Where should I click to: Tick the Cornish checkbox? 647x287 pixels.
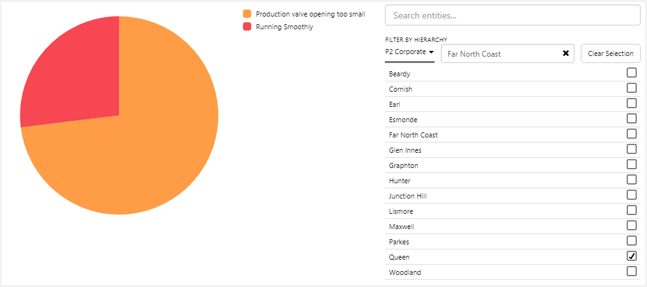(x=632, y=88)
